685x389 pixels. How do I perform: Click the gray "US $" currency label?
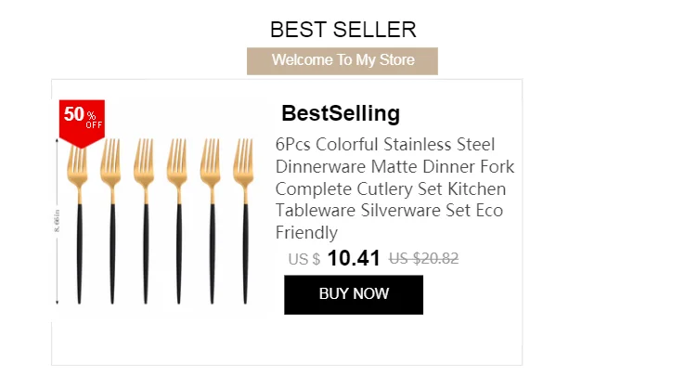click(x=304, y=259)
